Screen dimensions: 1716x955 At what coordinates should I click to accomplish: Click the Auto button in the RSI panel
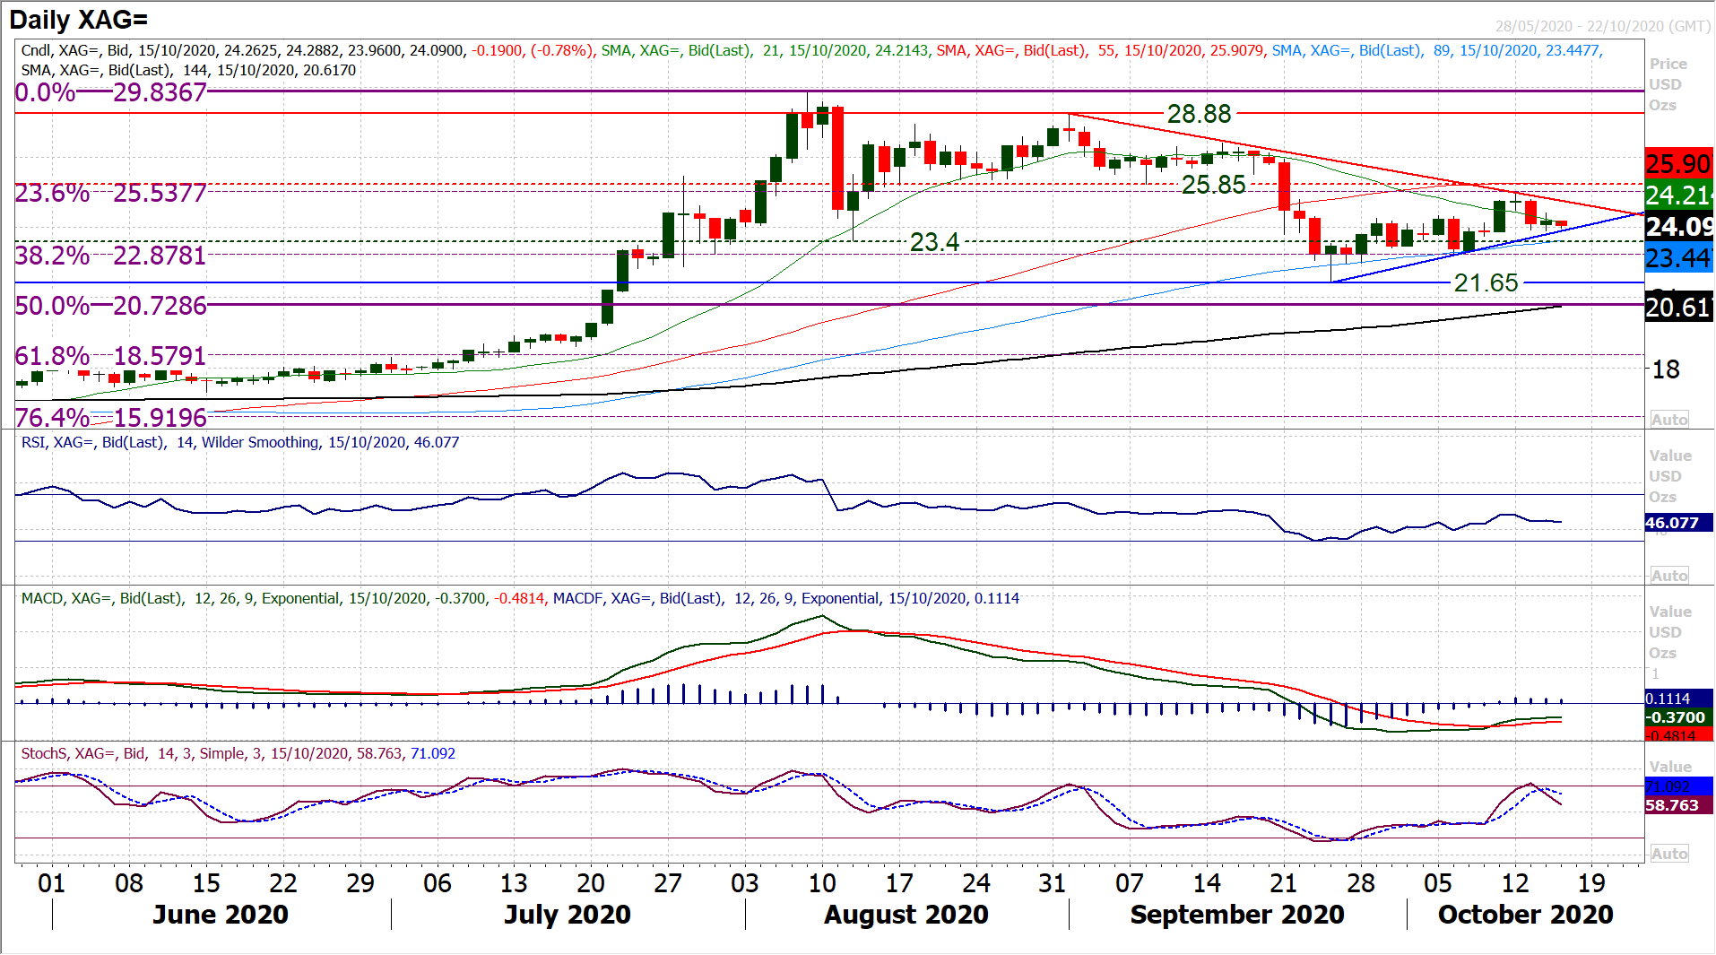1668,576
